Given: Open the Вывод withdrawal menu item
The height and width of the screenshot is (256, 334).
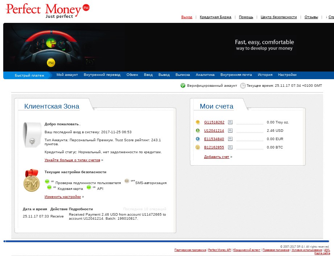Looking at the screenshot, I should [x=164, y=75].
